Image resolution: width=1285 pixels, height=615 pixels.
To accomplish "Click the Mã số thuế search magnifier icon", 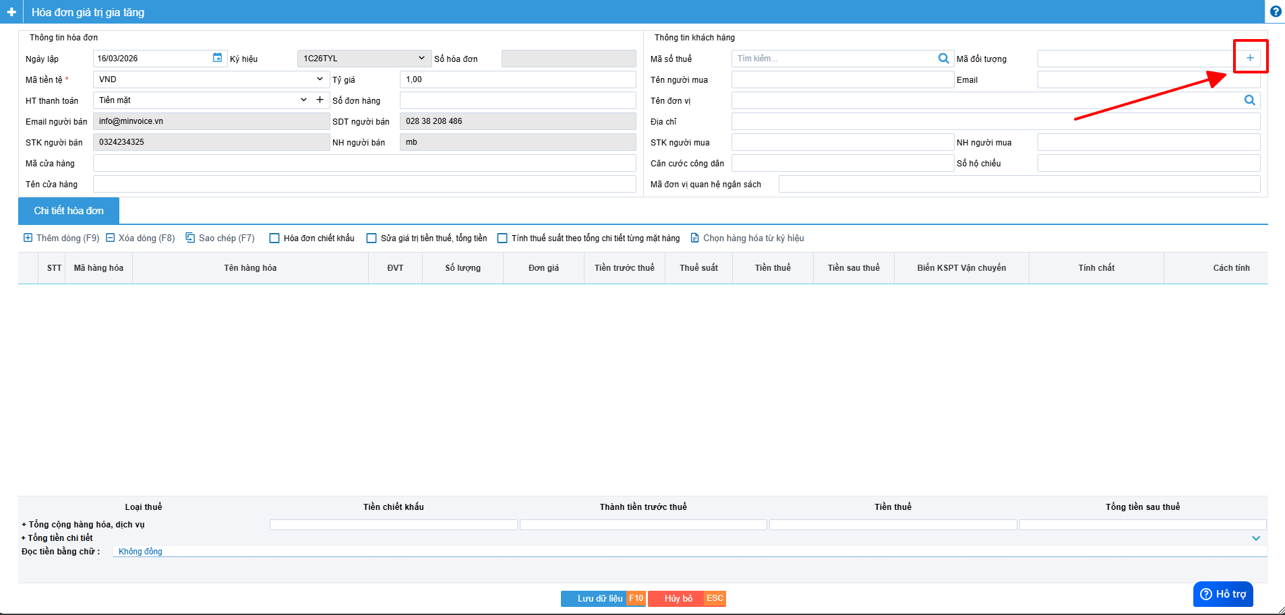I will click(943, 59).
